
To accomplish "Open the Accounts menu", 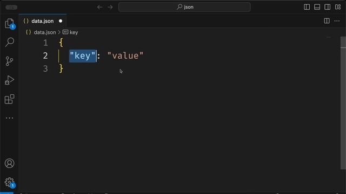I will coord(10,163).
